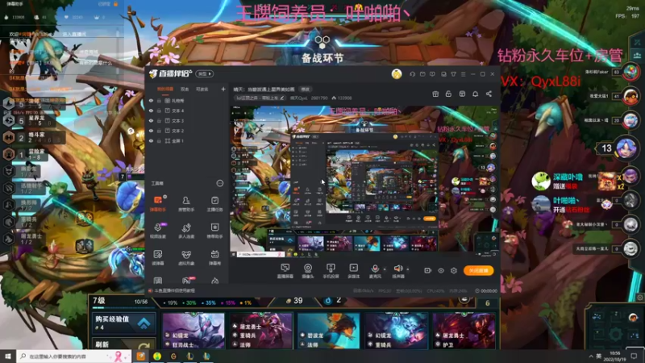Add the 直播屏幕 screen capture source

[x=285, y=271]
